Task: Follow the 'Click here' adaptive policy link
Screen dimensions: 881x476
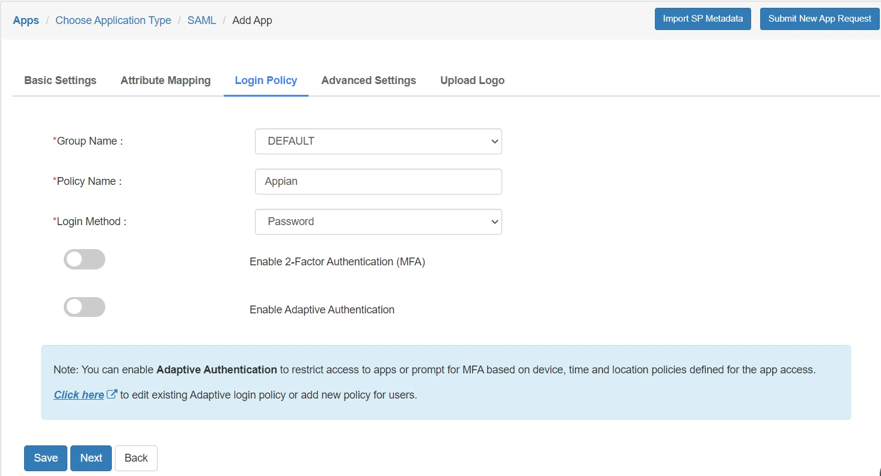Action: tap(79, 395)
